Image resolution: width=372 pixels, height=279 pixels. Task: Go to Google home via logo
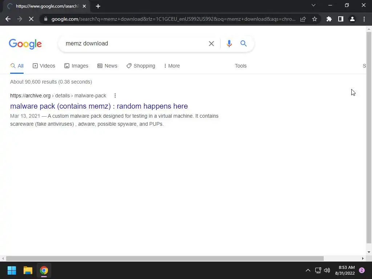tap(25, 44)
